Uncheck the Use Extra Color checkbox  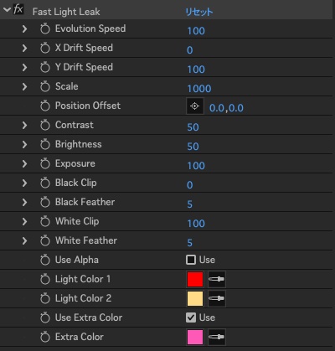(x=191, y=317)
